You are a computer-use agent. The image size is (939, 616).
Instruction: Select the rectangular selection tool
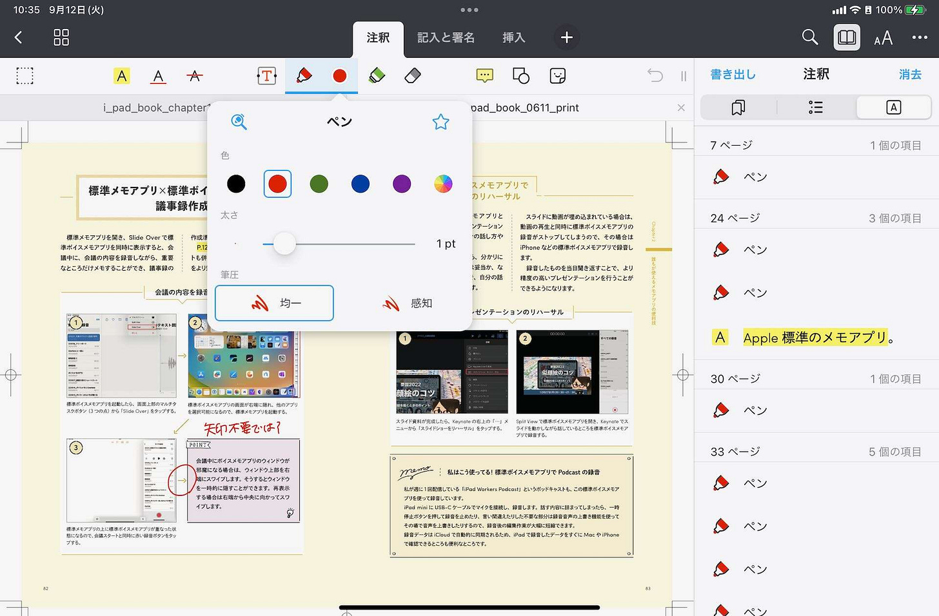(x=25, y=75)
